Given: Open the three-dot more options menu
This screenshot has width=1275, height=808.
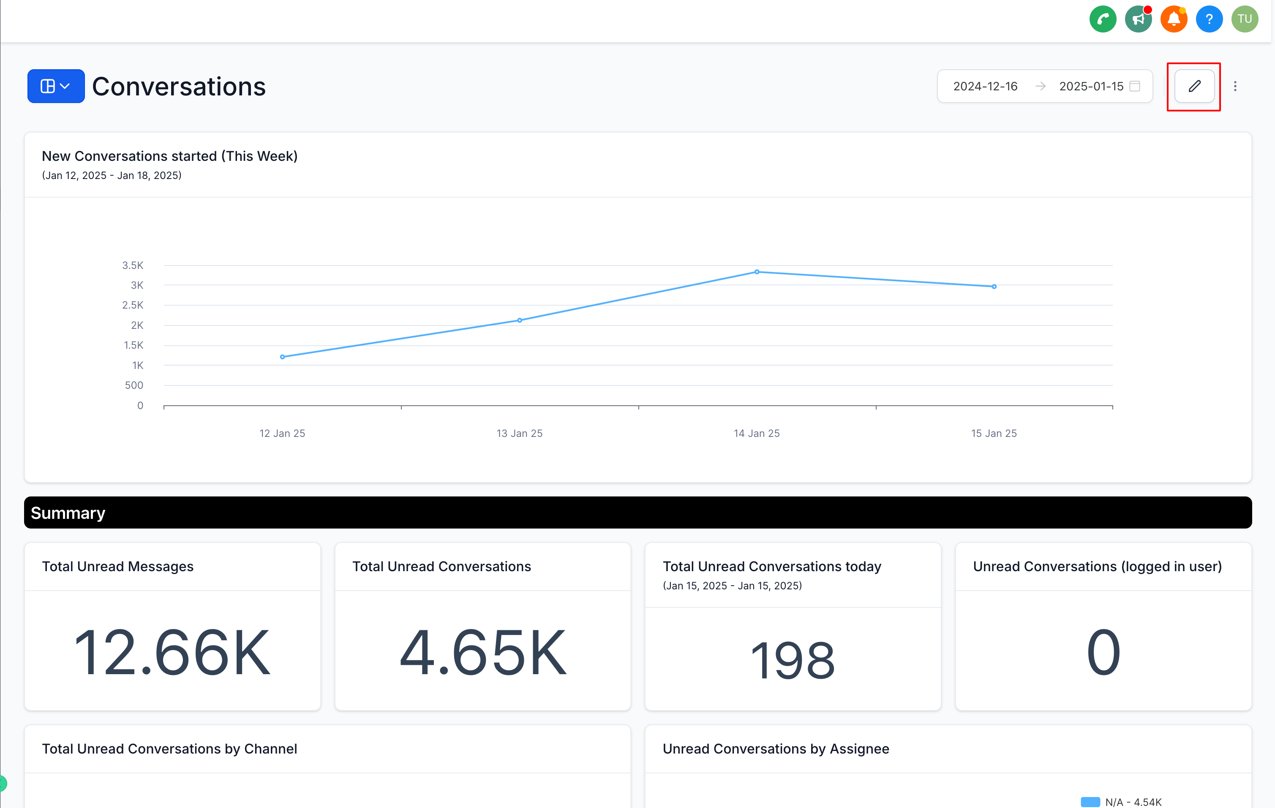Looking at the screenshot, I should (1235, 86).
